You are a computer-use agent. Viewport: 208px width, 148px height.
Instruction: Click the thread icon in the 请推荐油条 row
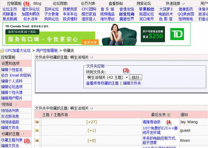[x=37, y=122]
